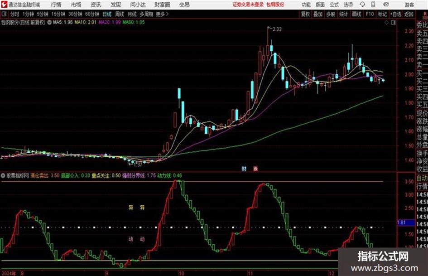The image size is (428, 276).
Task: Open the message envelope icon
Action: coord(386,5)
